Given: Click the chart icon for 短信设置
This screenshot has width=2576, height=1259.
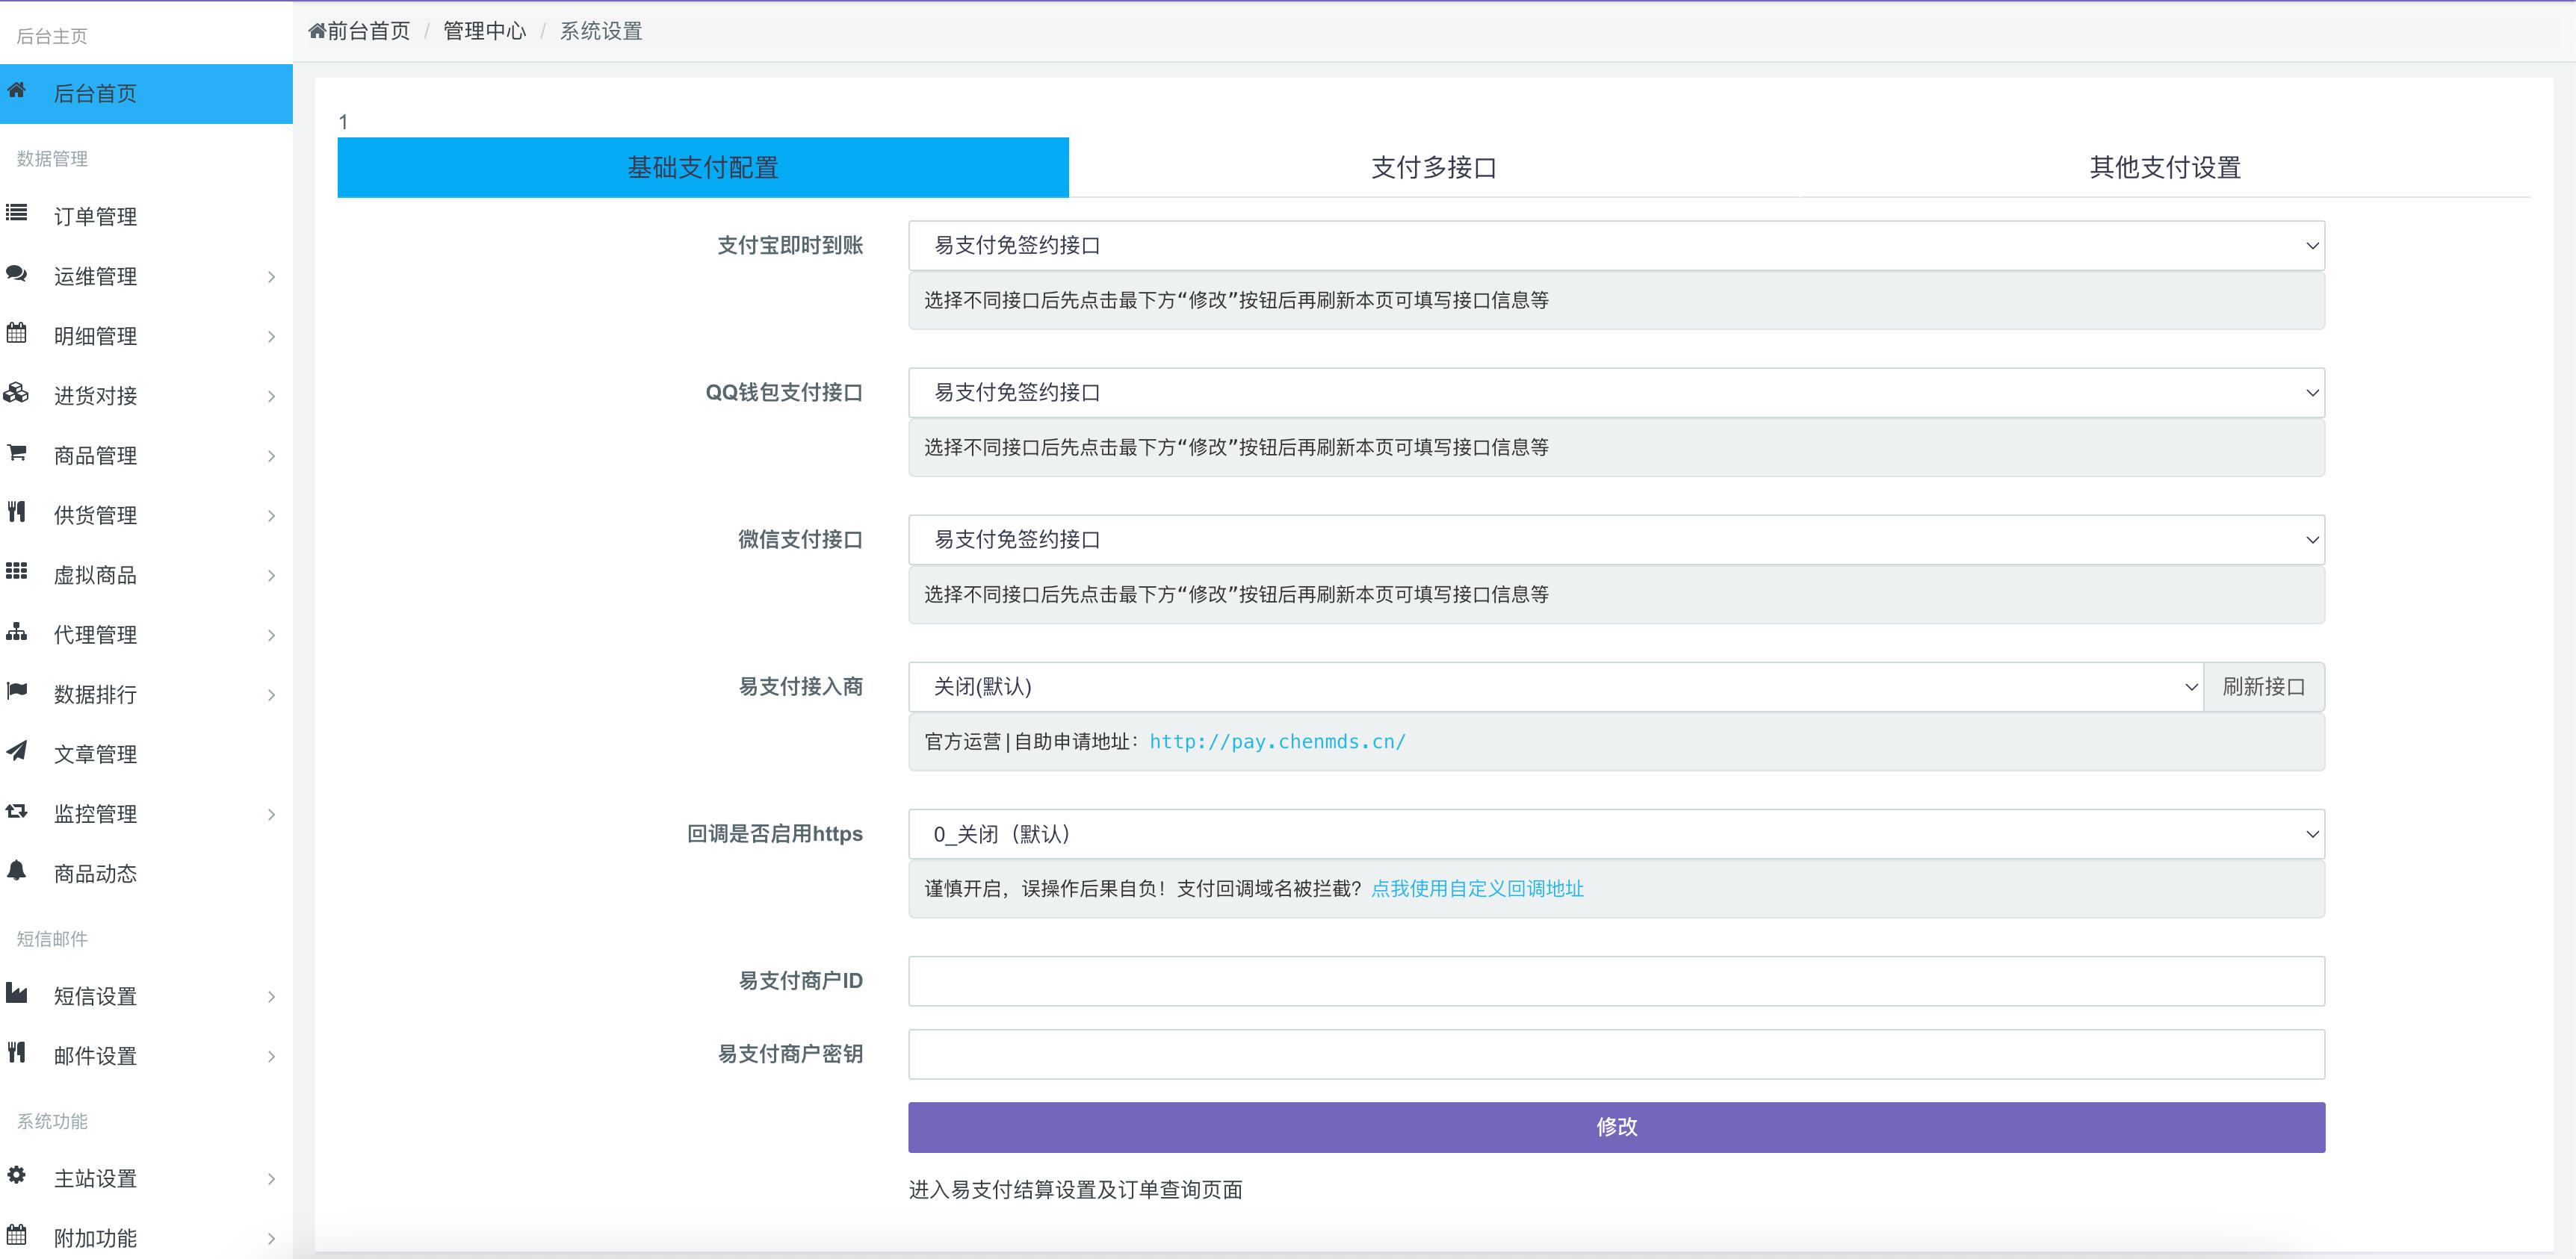Looking at the screenshot, I should [x=16, y=993].
